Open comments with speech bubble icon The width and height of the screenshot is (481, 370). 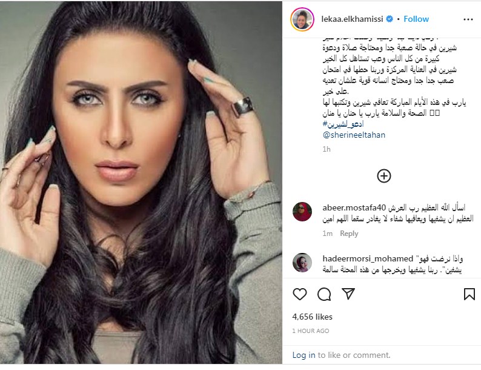point(324,294)
